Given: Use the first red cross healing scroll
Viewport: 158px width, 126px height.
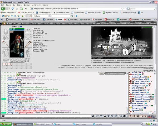Looking at the screenshot, I should click(4, 64).
